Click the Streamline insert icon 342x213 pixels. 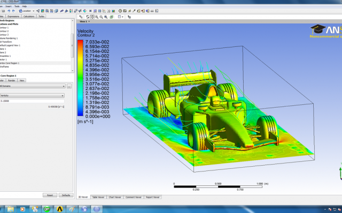click(x=47, y=11)
